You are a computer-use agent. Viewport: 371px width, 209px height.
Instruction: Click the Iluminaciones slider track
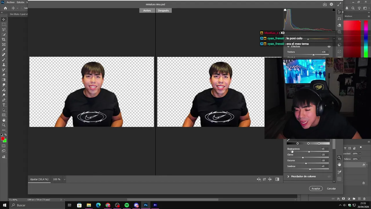click(308, 152)
